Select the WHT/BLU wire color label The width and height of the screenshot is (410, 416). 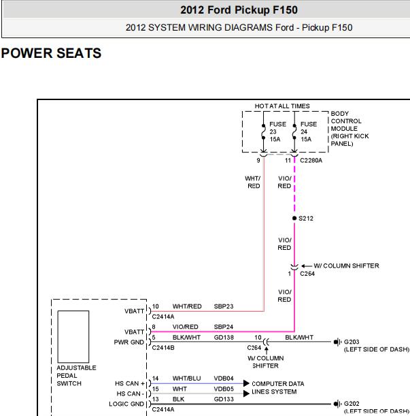click(186, 379)
